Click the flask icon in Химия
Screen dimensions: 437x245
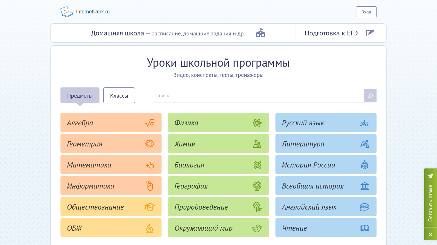tap(257, 144)
